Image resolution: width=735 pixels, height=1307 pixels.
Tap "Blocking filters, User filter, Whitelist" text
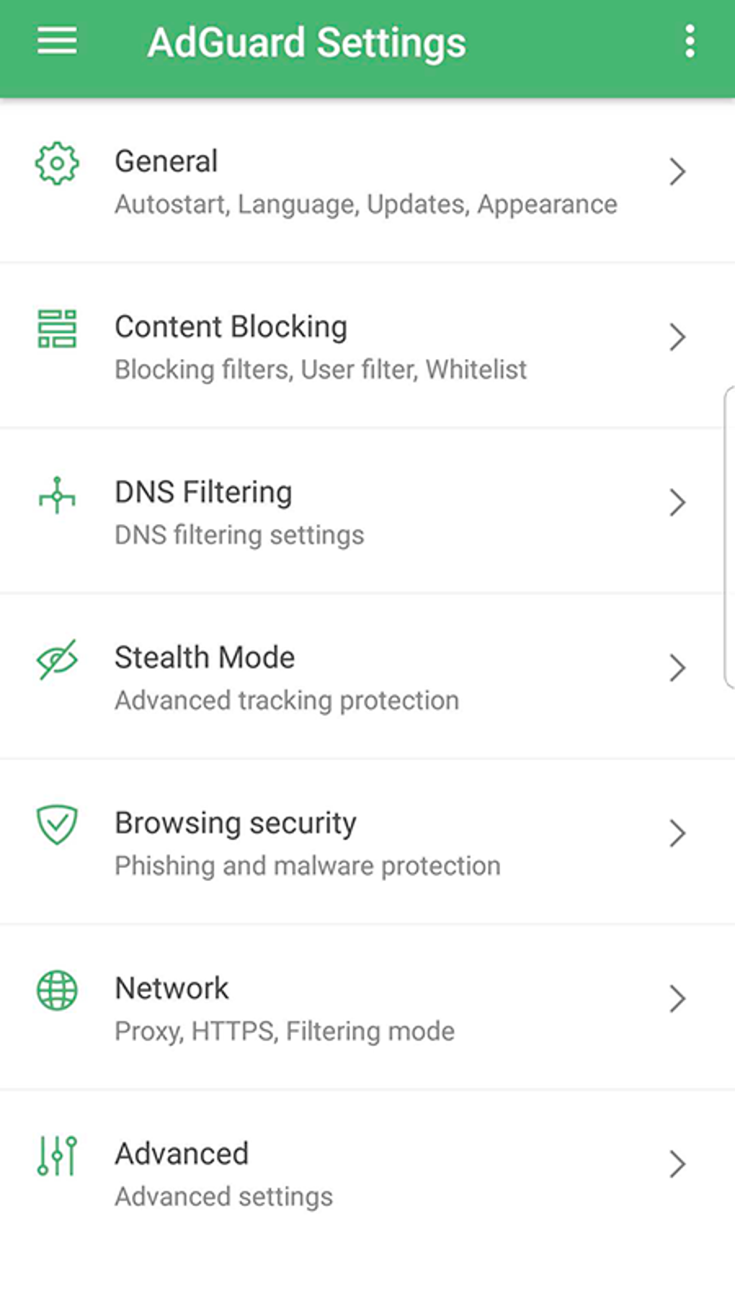(321, 370)
